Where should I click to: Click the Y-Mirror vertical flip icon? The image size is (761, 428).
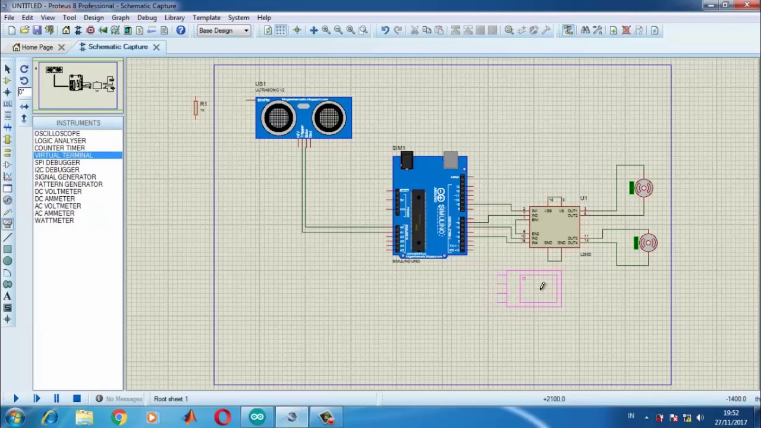tap(24, 118)
